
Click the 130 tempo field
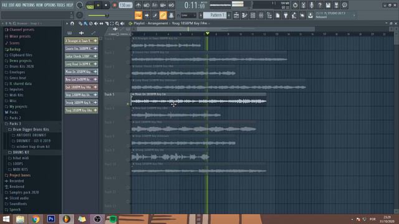point(125,6)
